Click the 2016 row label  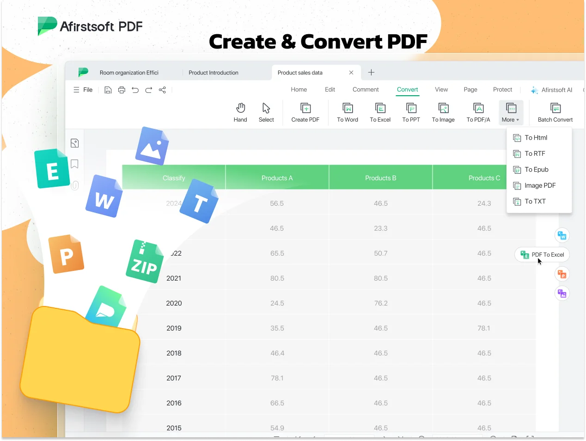(174, 403)
